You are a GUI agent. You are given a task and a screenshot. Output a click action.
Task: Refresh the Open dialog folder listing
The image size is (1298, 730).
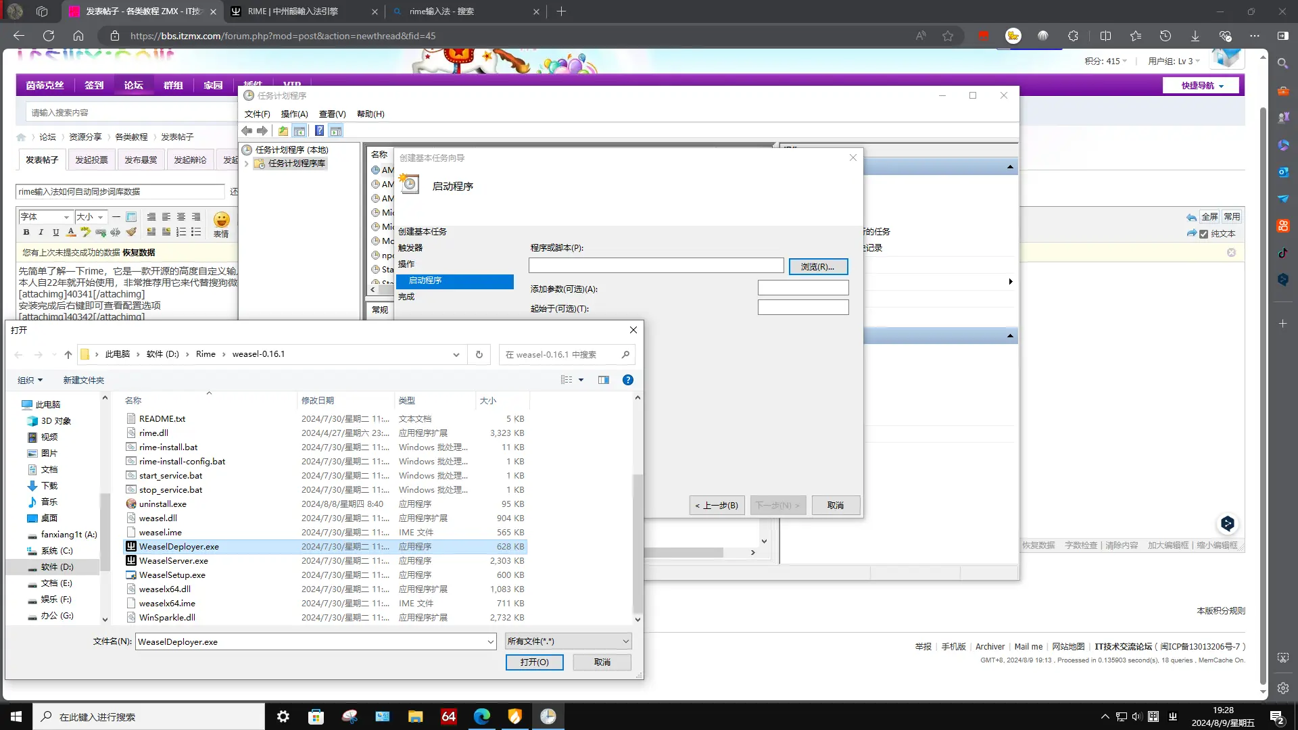pyautogui.click(x=479, y=354)
